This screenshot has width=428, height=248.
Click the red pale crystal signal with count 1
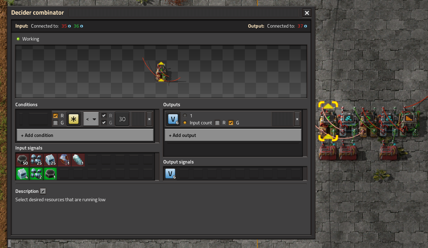(x=78, y=160)
